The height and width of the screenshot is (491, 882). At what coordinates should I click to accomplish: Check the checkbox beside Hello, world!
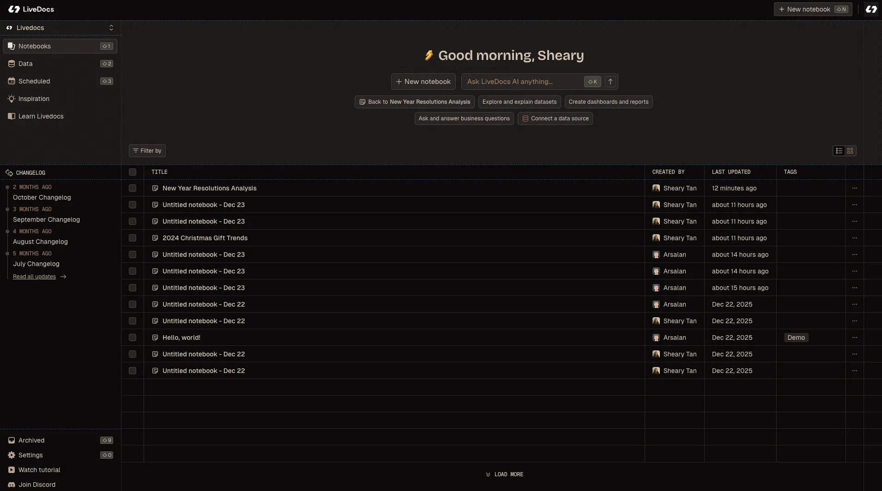click(x=133, y=337)
